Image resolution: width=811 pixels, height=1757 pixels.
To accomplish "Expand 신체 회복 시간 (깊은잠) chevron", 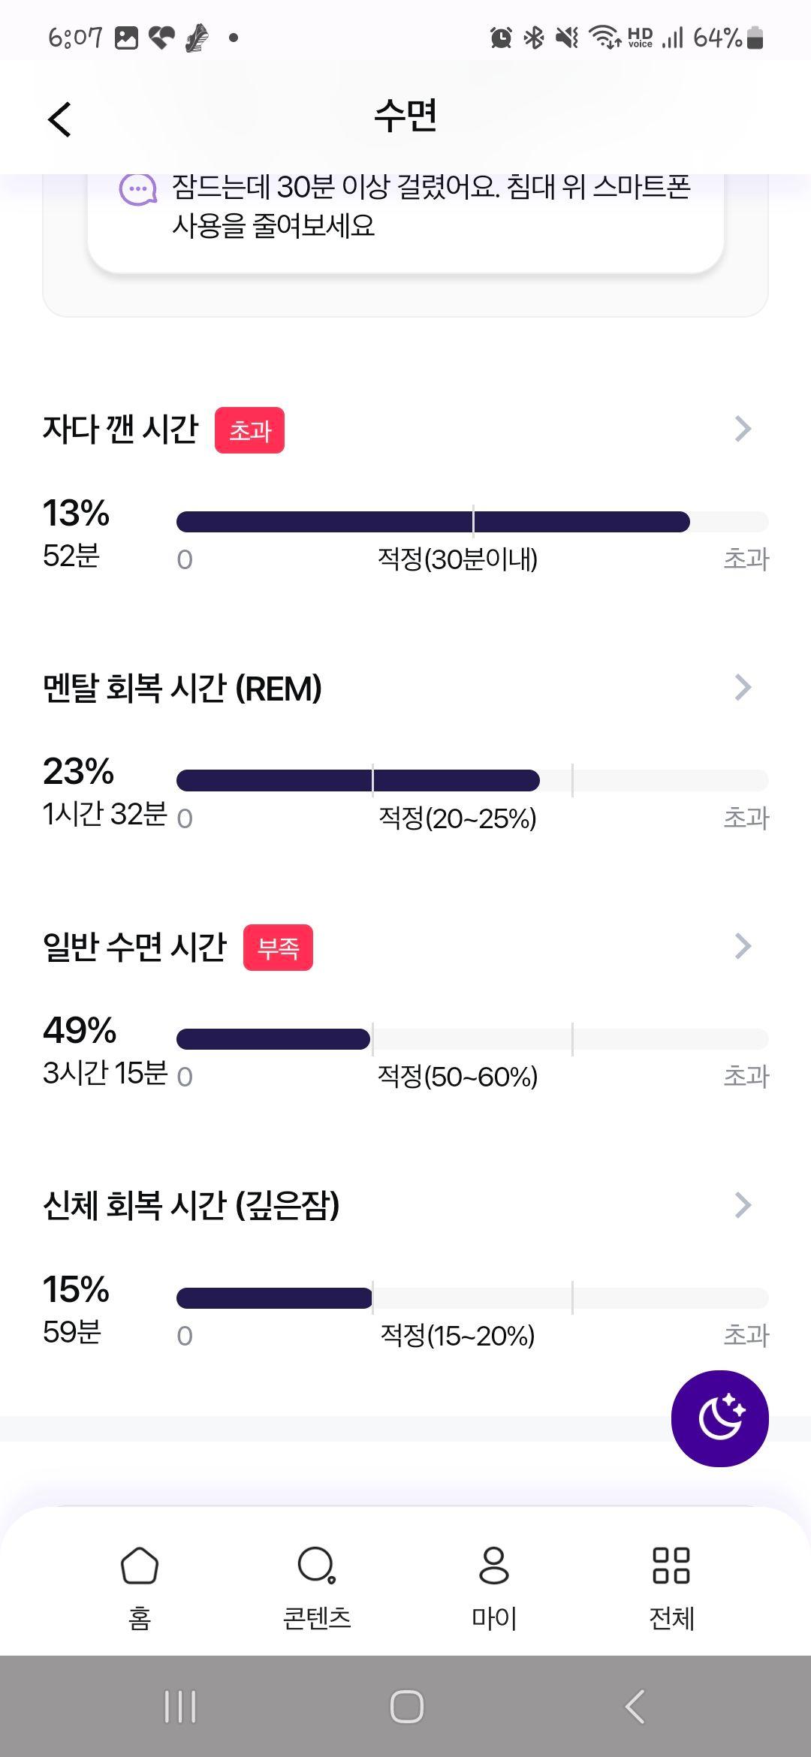I will tap(743, 1205).
